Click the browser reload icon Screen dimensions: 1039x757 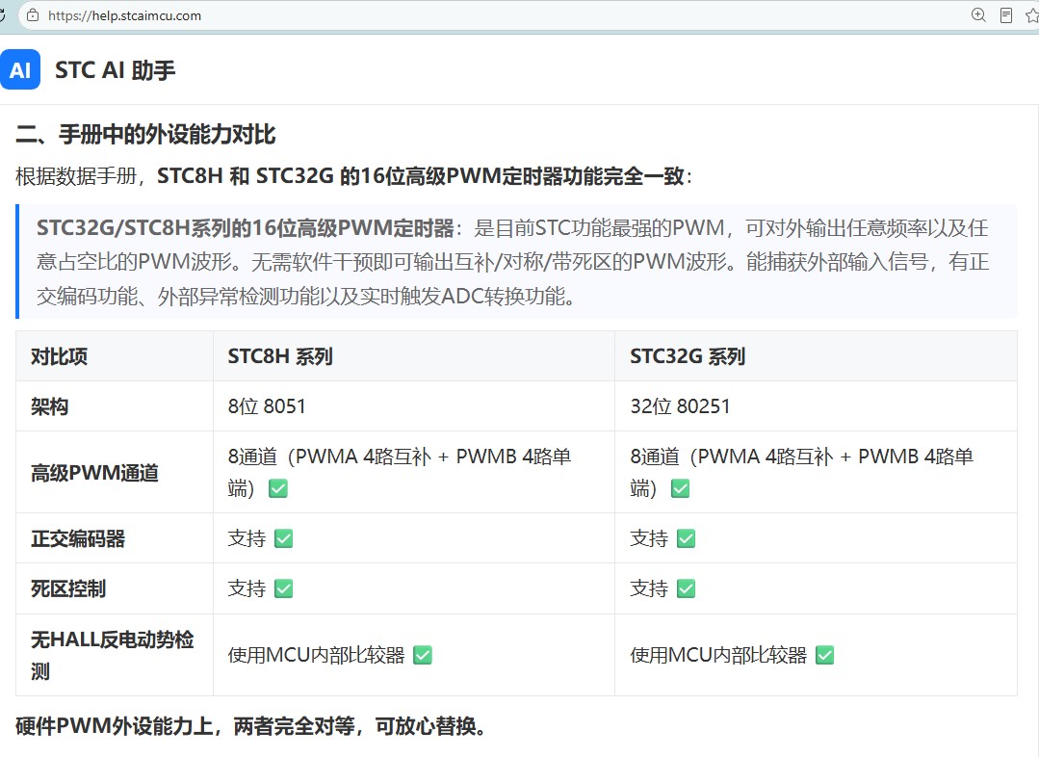(3, 14)
